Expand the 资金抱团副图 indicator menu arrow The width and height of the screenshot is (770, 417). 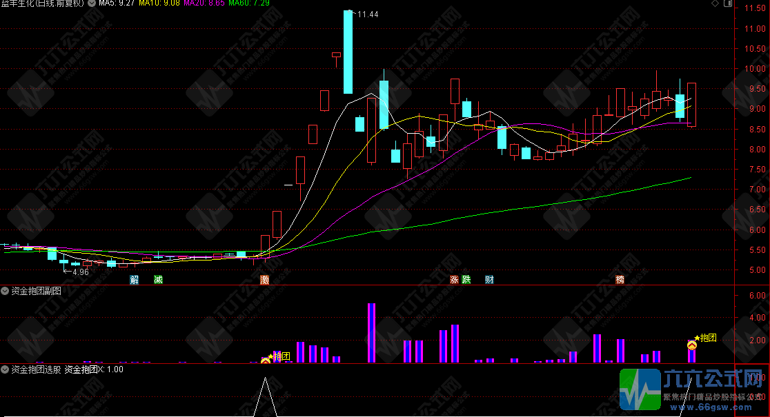[x=5, y=291]
